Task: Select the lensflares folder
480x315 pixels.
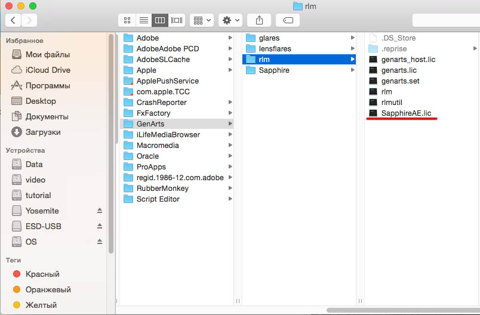Action: pyautogui.click(x=299, y=49)
